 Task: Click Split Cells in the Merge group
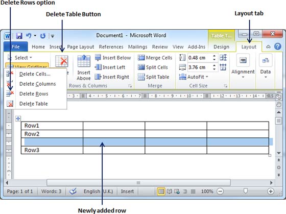click(153, 67)
